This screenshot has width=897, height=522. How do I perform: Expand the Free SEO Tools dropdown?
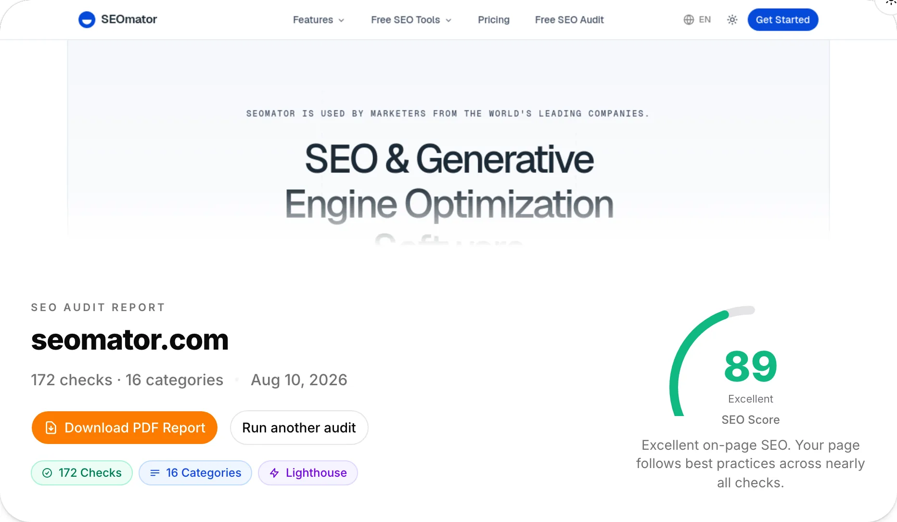point(411,20)
